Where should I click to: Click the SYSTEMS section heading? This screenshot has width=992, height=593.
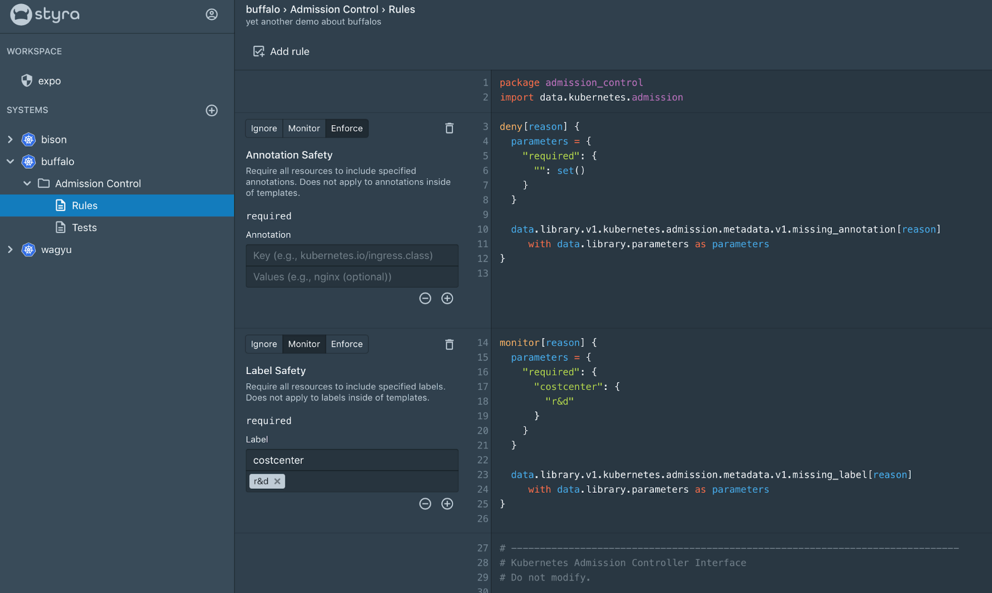(x=27, y=110)
